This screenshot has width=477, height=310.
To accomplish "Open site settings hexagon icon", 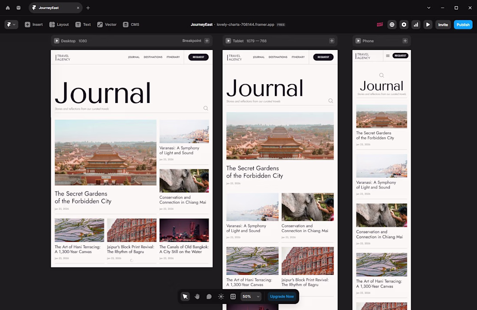I will 404,25.
